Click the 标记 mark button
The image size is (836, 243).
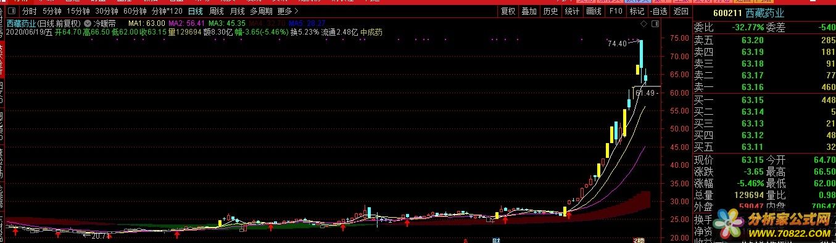tap(636, 11)
